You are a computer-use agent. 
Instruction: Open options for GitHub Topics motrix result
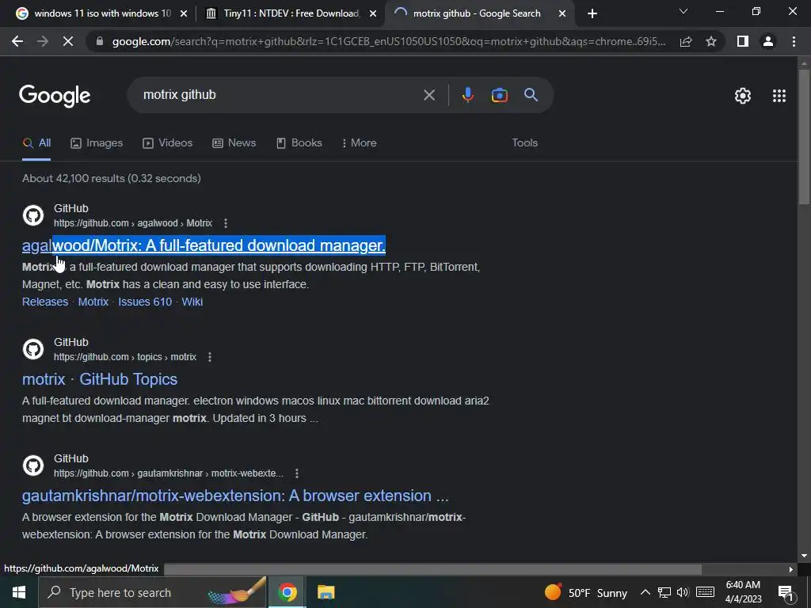(209, 357)
